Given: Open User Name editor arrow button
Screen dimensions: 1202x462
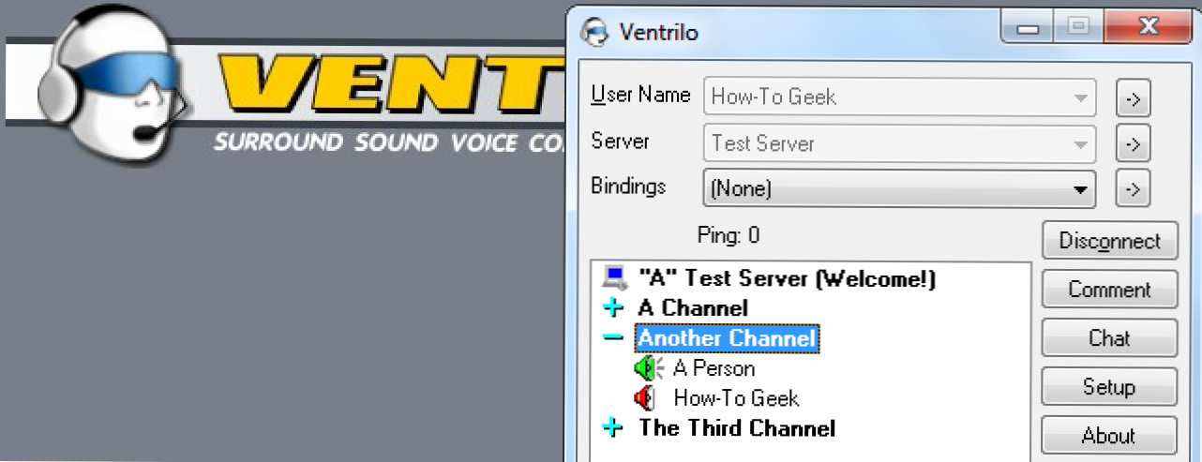Looking at the screenshot, I should (1133, 97).
